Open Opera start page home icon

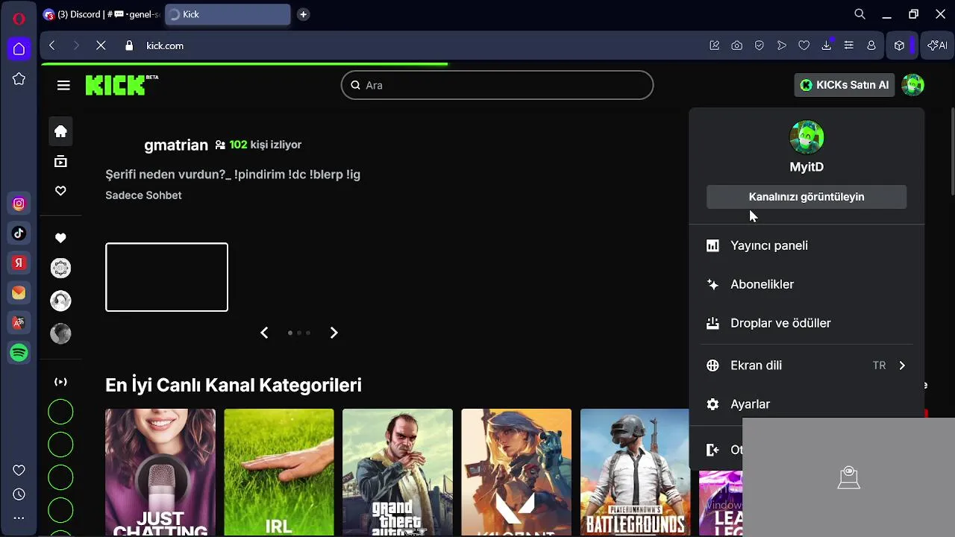[x=19, y=49]
